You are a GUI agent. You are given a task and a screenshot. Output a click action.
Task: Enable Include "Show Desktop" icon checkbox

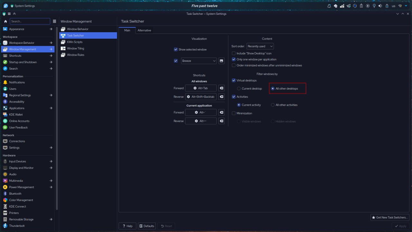(234, 53)
